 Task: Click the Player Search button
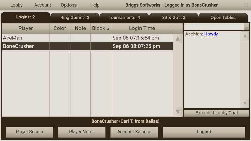pos(29,132)
